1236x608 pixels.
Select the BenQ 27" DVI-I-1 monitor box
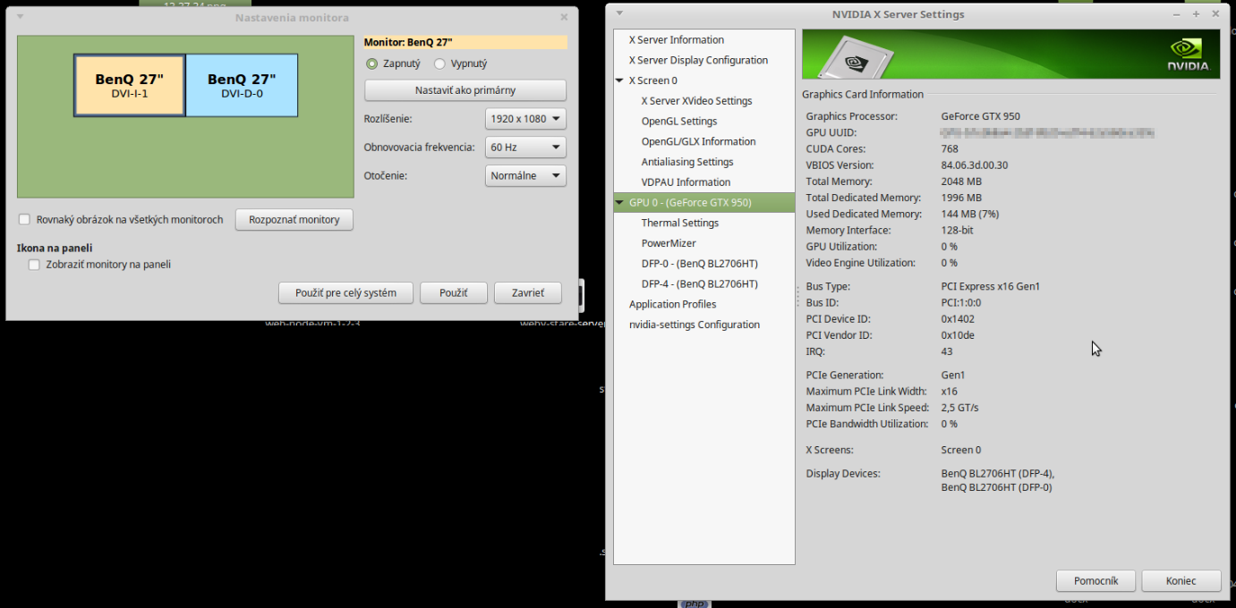tap(130, 86)
